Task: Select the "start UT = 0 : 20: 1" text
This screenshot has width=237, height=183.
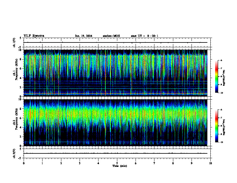Action: pyautogui.click(x=145, y=36)
